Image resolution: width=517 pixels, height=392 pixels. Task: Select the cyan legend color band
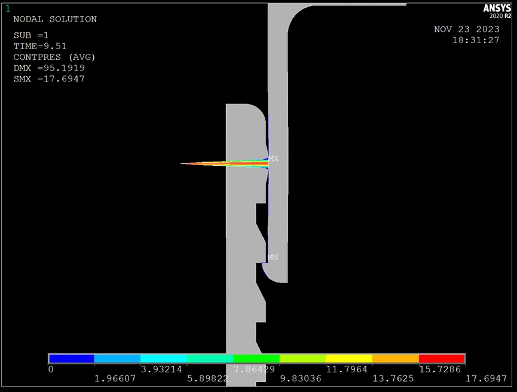click(164, 359)
